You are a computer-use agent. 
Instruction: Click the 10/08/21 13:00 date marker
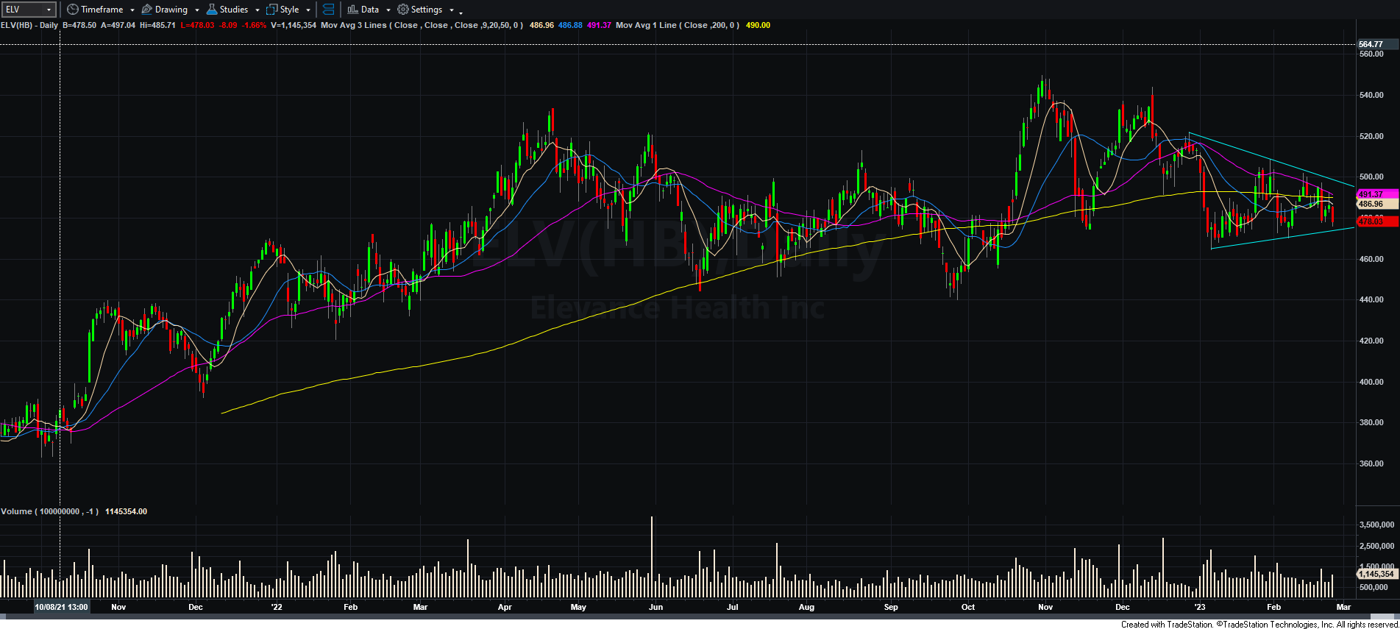61,607
